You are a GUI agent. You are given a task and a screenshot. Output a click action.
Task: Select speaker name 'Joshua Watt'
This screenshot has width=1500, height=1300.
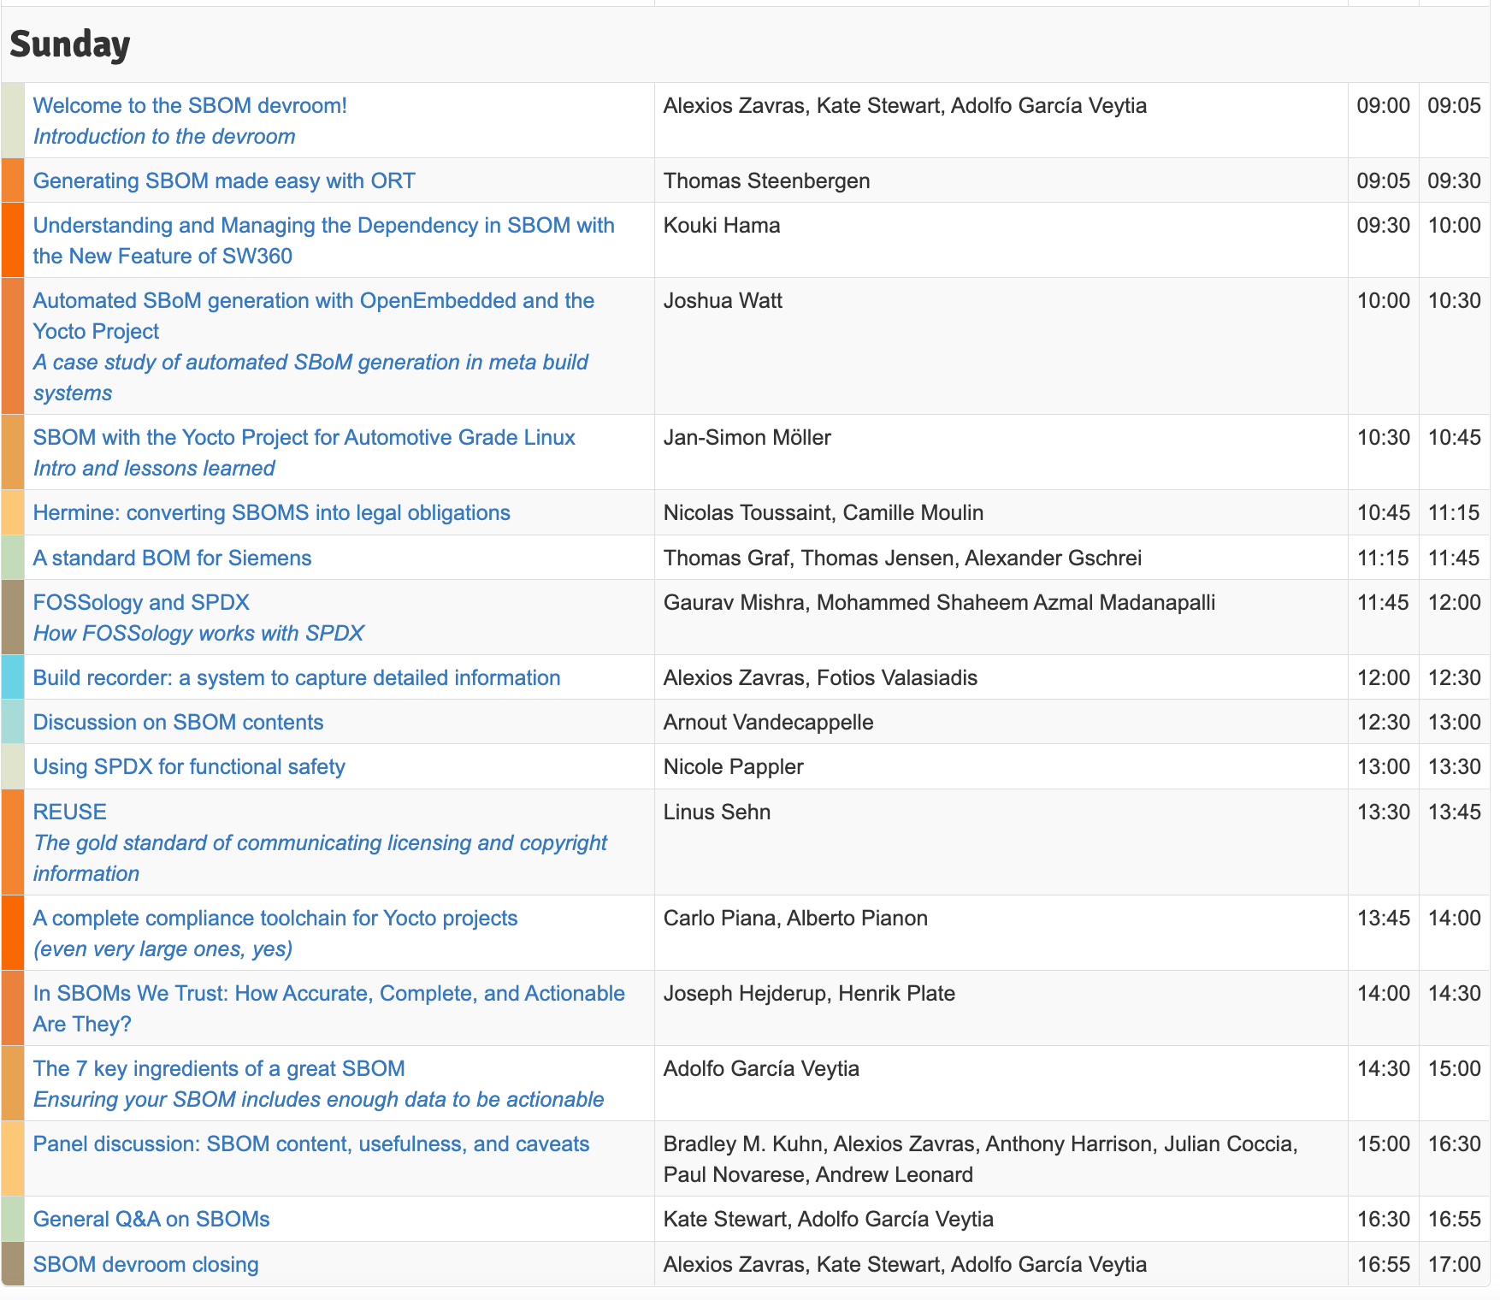click(723, 300)
